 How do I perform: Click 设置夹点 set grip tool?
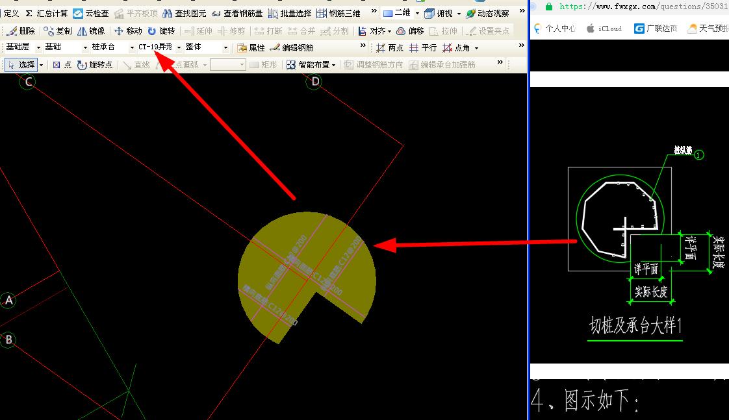point(489,31)
